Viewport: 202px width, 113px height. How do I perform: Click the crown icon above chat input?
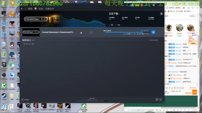[172, 88]
